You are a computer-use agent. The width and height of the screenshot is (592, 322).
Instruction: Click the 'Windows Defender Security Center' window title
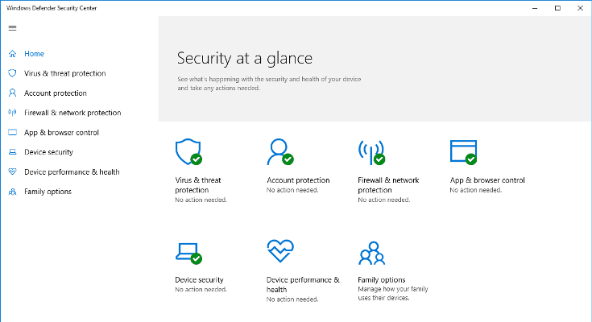[x=52, y=8]
